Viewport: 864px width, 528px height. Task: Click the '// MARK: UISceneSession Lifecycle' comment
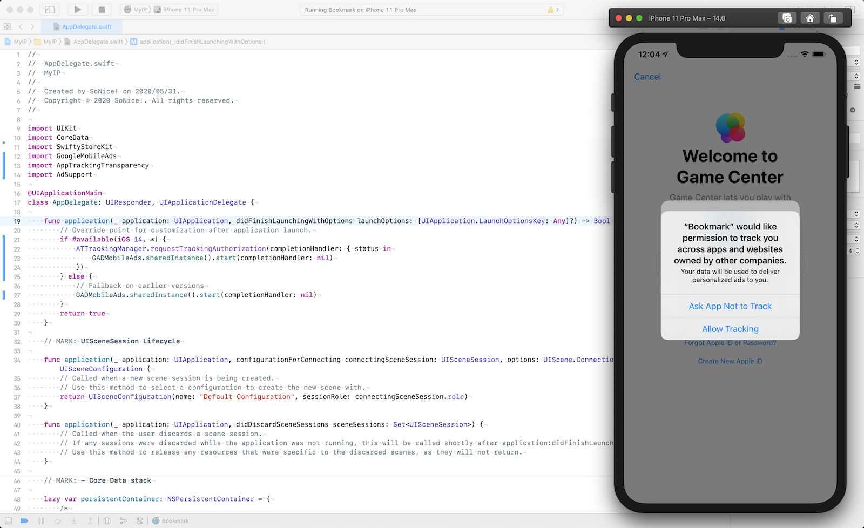pyautogui.click(x=112, y=341)
